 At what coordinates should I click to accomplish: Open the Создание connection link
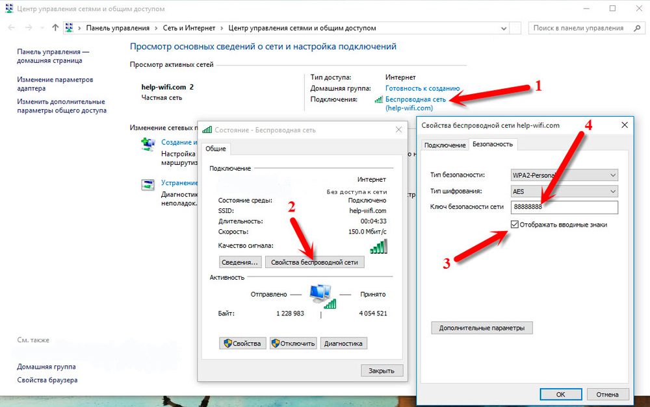(179, 142)
